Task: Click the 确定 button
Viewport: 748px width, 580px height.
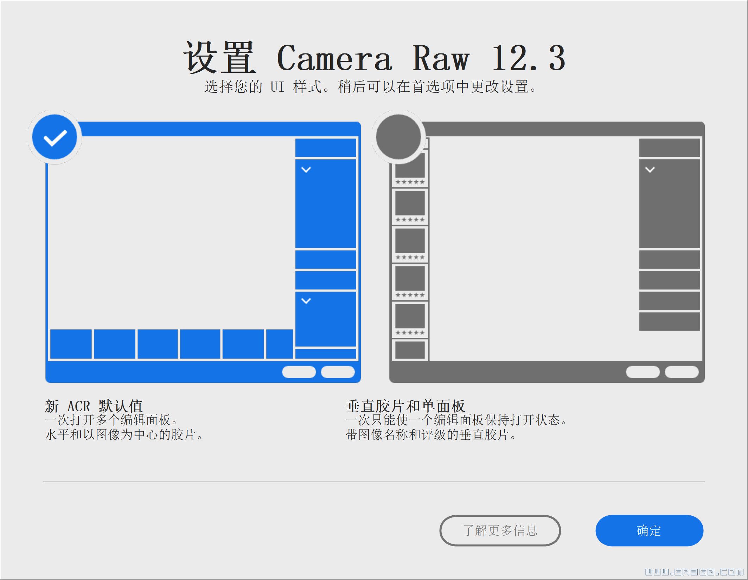Action: [x=649, y=530]
